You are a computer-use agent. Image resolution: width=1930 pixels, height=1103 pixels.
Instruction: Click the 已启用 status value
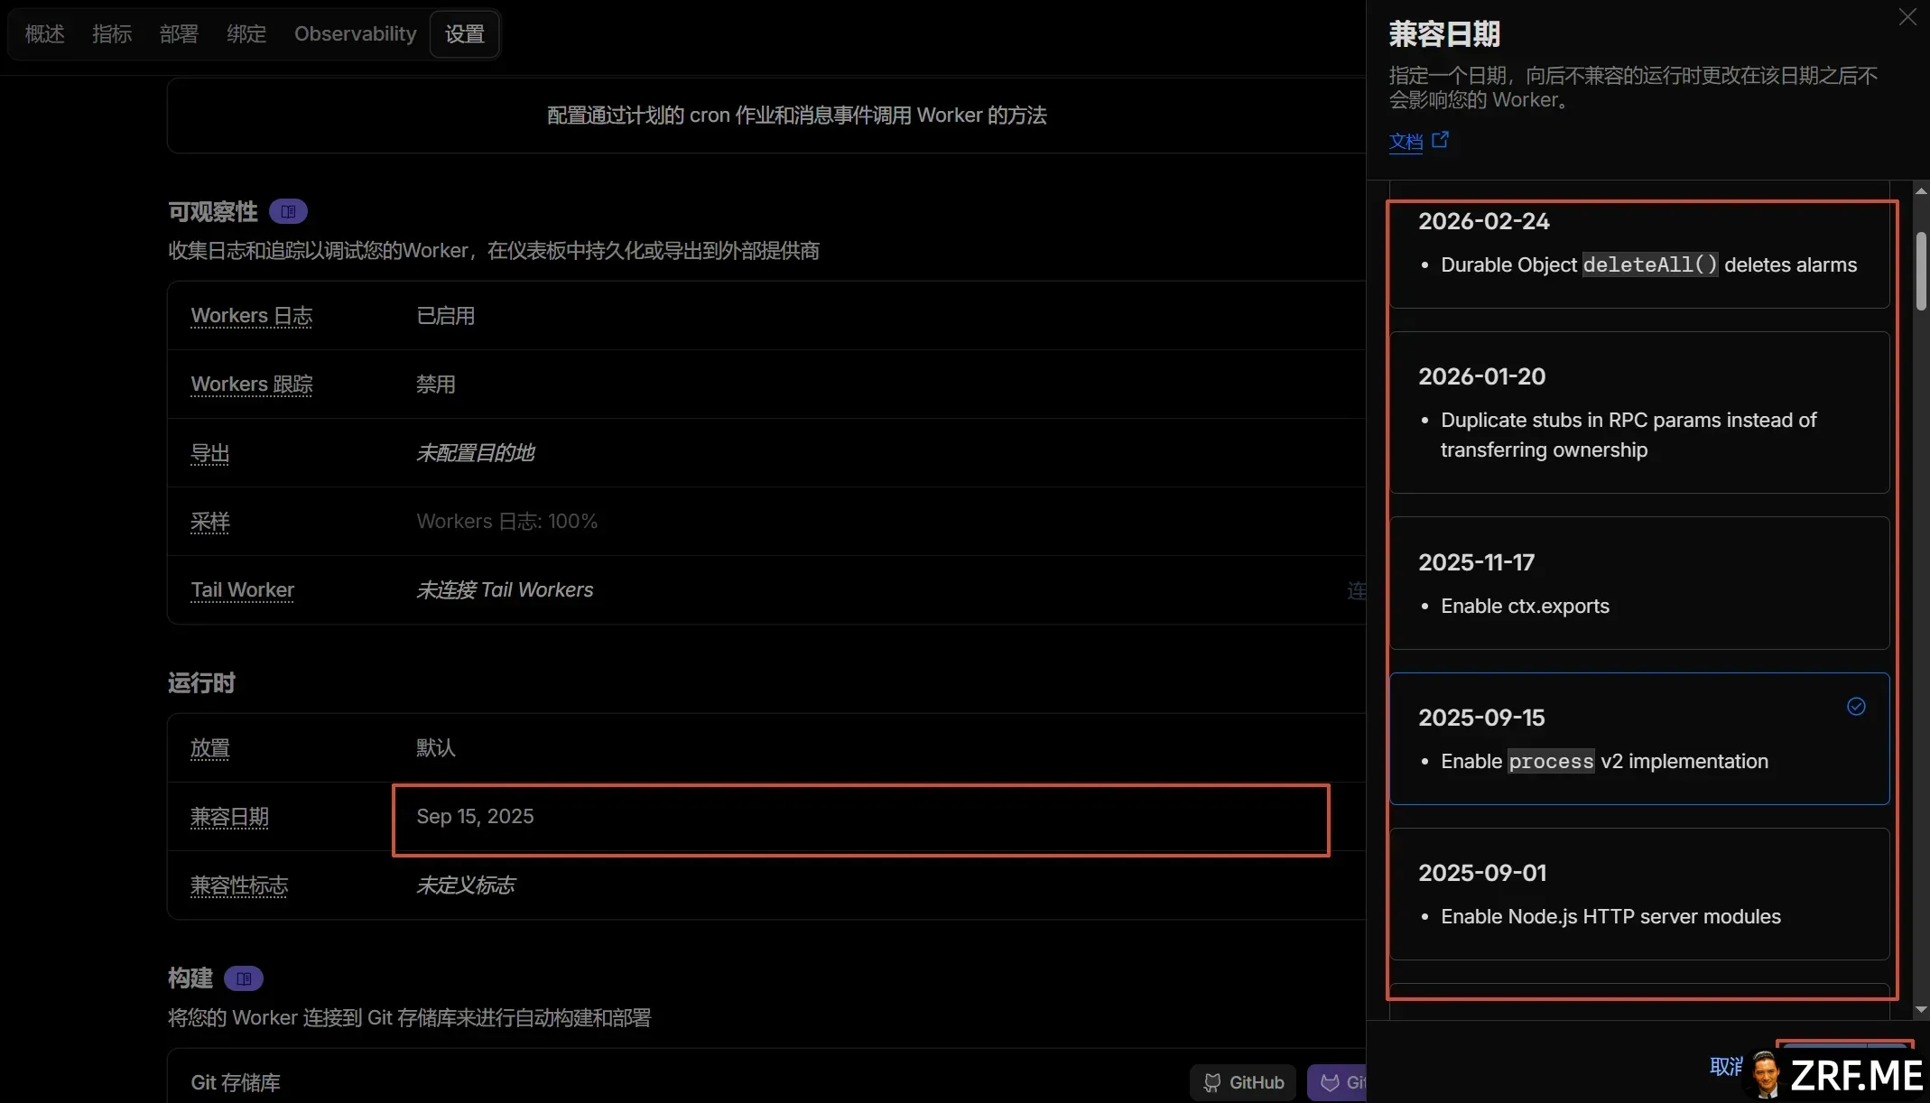pyautogui.click(x=446, y=316)
